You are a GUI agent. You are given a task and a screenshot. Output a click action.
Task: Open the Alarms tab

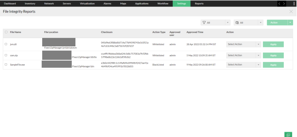pyautogui.click(x=107, y=3)
